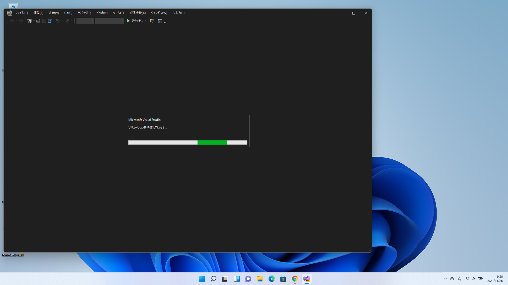Click the アタッチ... button label
Screen dimensions: 508x285
pos(137,21)
